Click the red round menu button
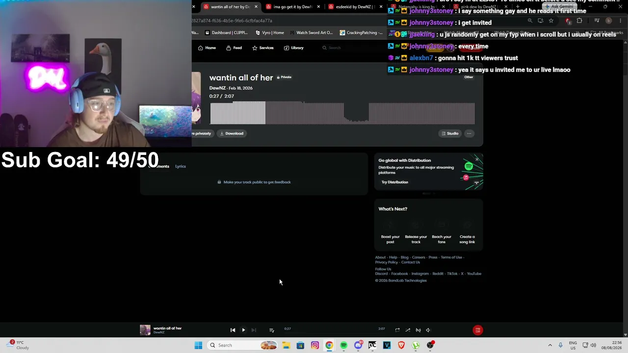 coord(477,330)
